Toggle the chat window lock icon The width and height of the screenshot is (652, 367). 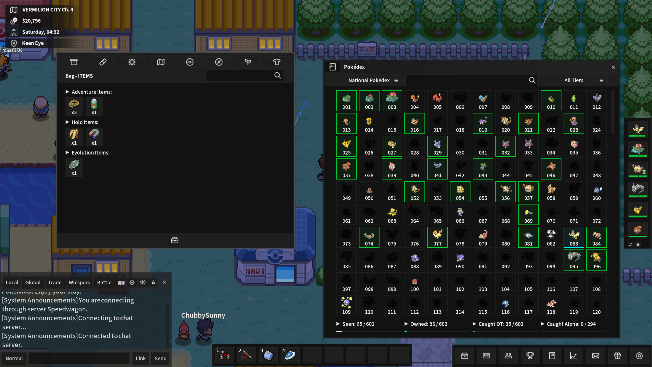(153, 282)
